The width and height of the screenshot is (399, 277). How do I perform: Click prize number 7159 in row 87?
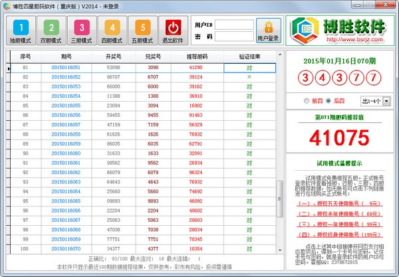(x=153, y=125)
